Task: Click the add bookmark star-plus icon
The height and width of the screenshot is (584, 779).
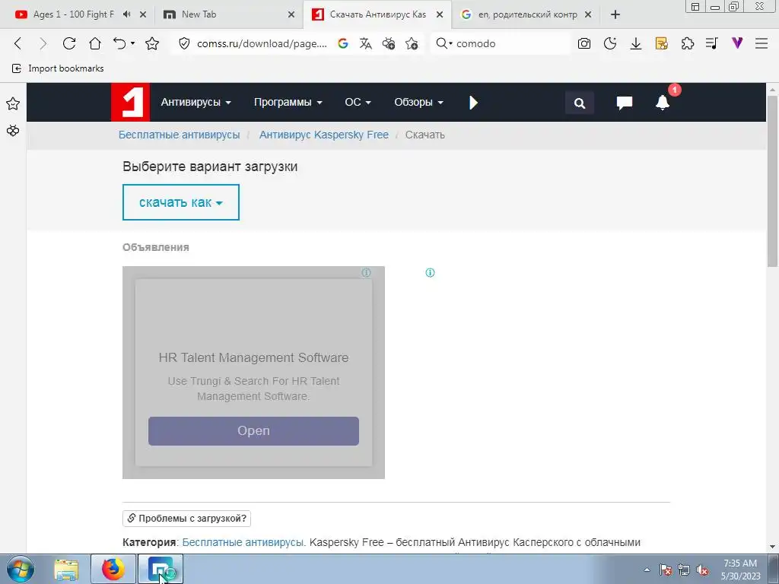Action: 412,43
